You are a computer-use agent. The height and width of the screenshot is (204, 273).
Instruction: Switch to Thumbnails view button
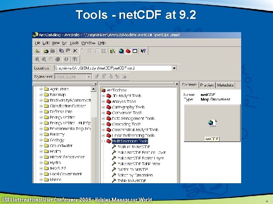(x=104, y=51)
